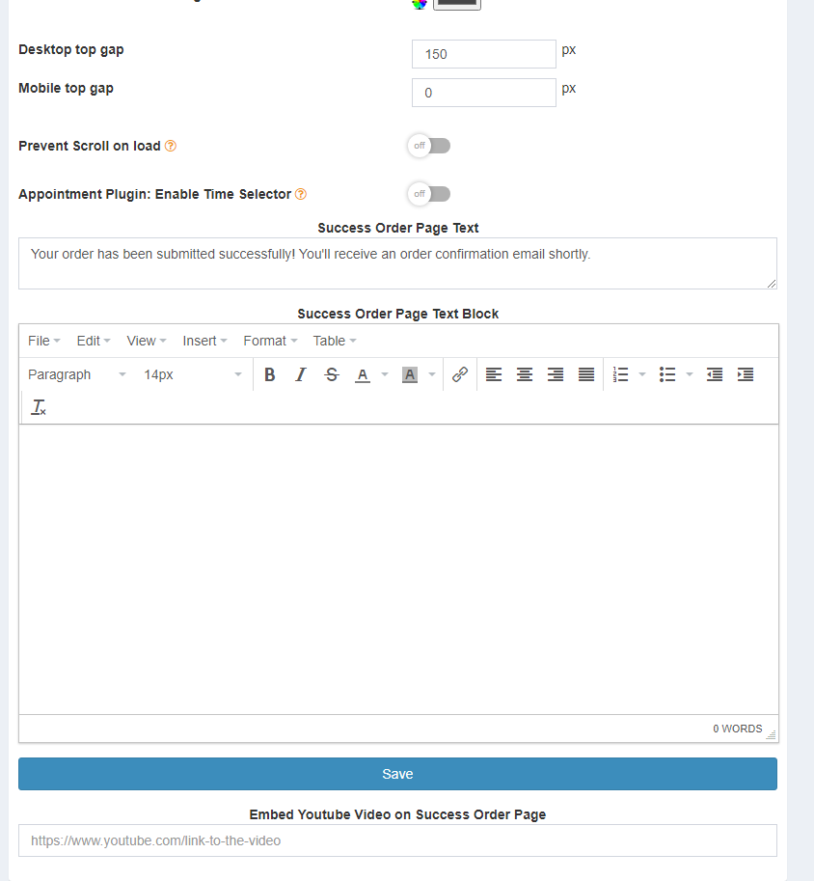Click the Success Order Page Text box
The image size is (814, 881).
tap(397, 263)
